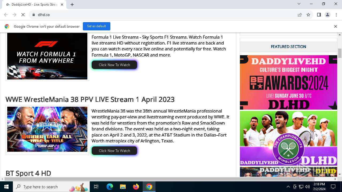Open volume control tray icon
The height and width of the screenshot is (192, 342).
tap(308, 187)
